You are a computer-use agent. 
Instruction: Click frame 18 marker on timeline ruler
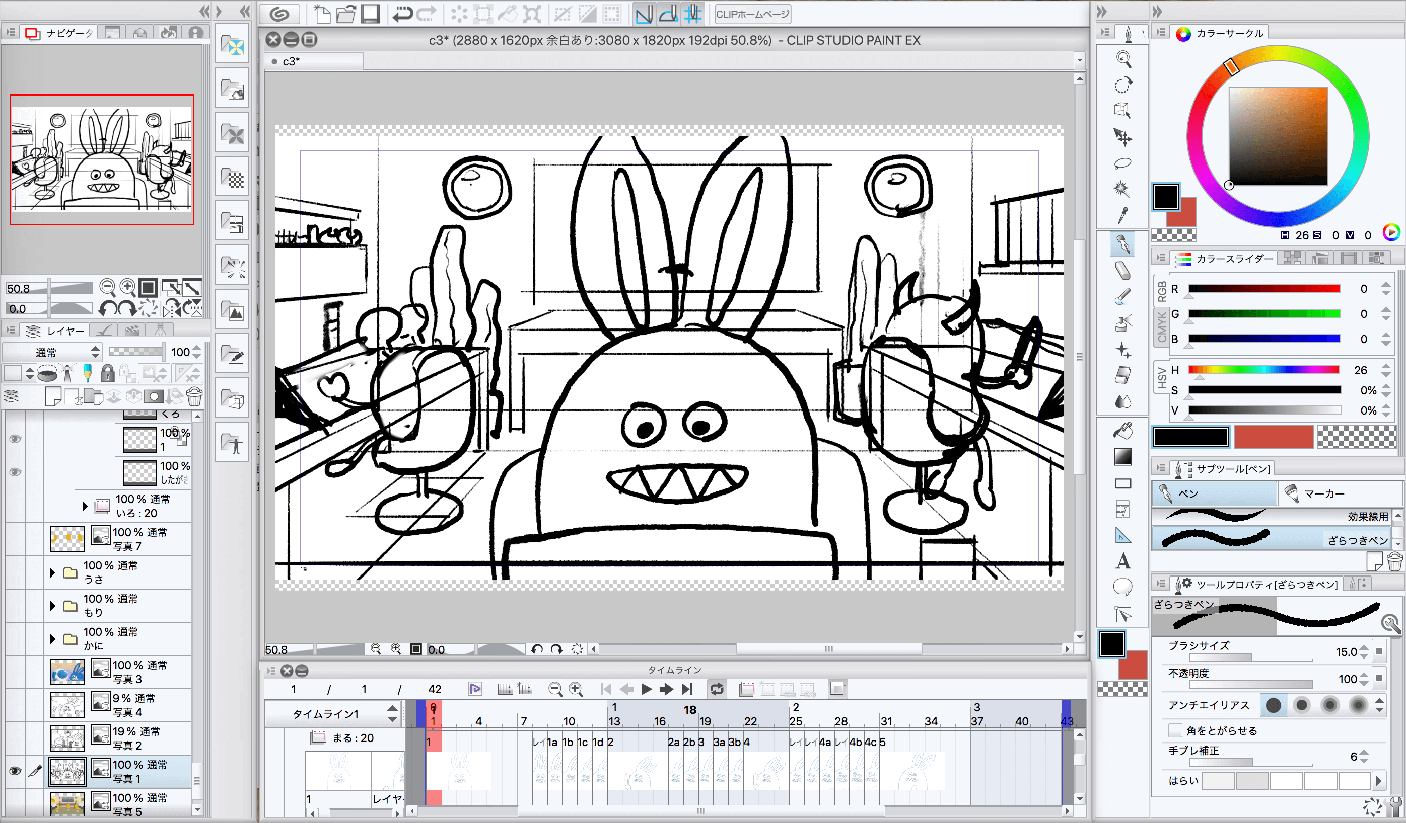tap(690, 709)
